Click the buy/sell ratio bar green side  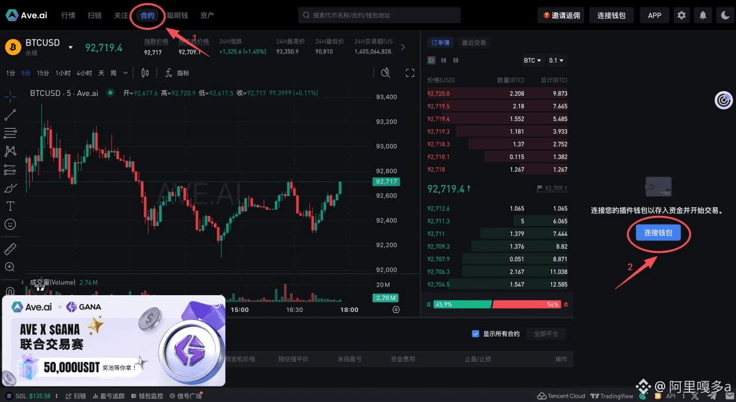pyautogui.click(x=463, y=304)
